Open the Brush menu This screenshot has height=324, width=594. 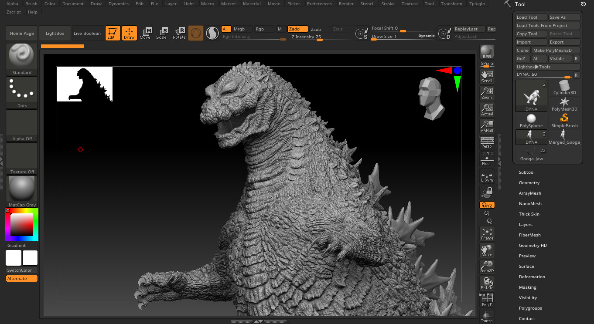coord(31,3)
